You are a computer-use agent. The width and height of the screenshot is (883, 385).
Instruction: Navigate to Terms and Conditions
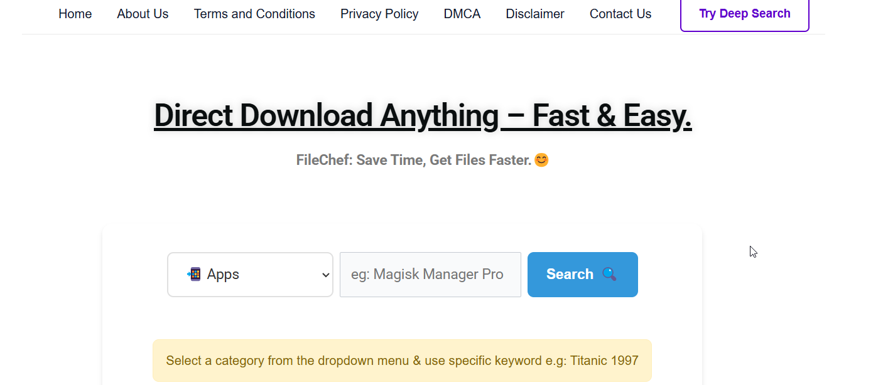click(x=254, y=13)
